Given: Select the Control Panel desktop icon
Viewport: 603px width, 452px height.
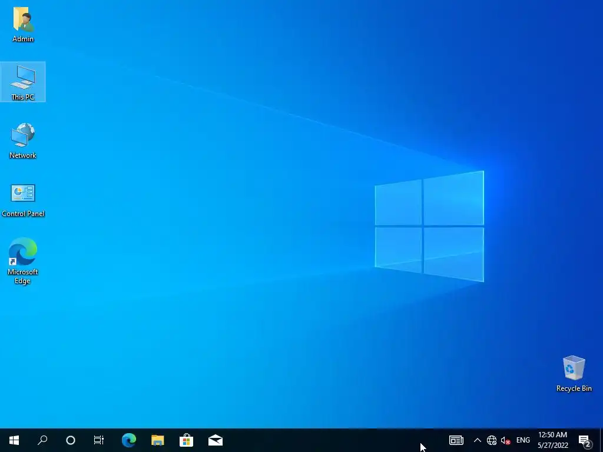Looking at the screenshot, I should pos(23,200).
